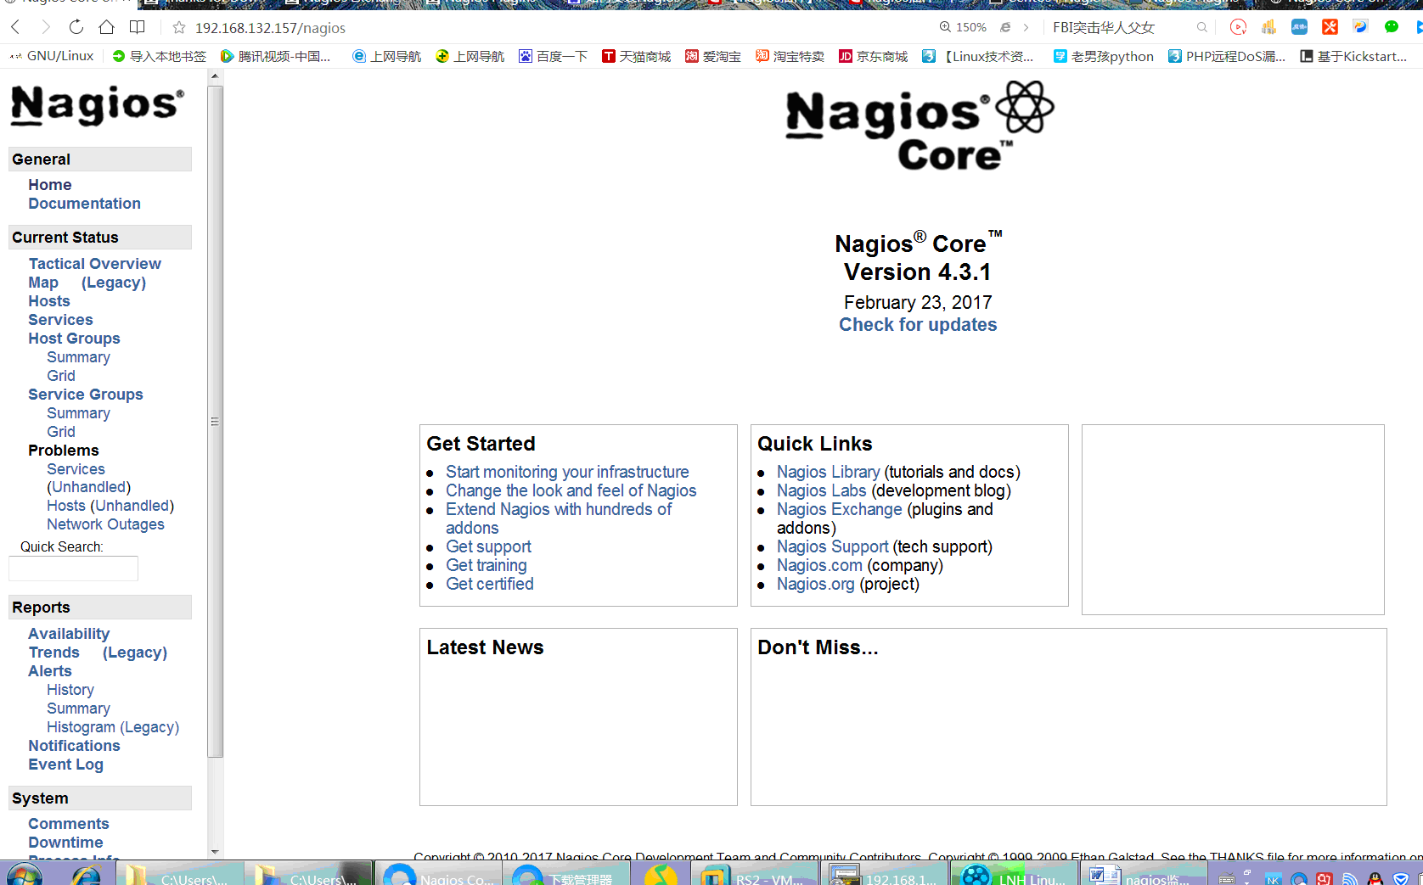Screen dimensions: 1423x885
Task: Open Internet Explorer from the taskbar
Action: point(86,876)
